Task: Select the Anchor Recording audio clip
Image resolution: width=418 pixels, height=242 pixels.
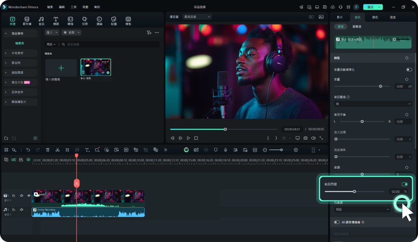Action: pos(88,212)
